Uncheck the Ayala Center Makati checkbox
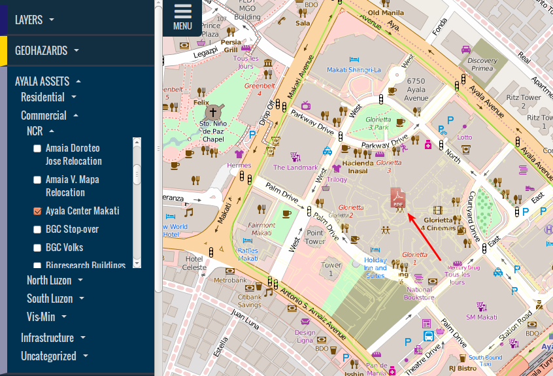The width and height of the screenshot is (553, 376). pos(37,211)
